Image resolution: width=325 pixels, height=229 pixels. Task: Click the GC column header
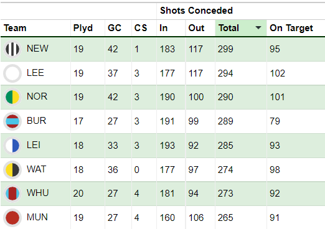115,28
